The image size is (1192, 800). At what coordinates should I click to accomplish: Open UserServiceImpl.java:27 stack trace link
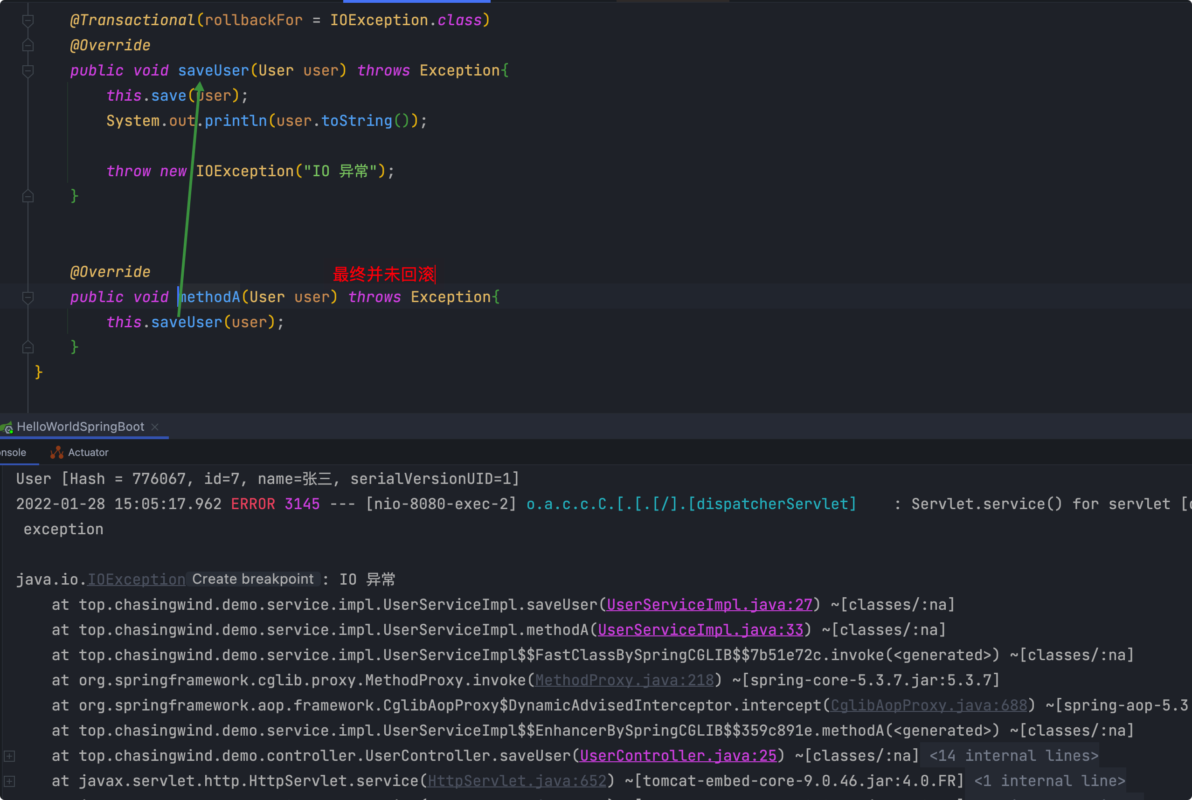709,605
